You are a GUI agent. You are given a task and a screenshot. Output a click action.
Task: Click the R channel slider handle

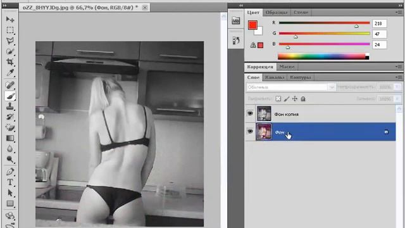pos(356,26)
